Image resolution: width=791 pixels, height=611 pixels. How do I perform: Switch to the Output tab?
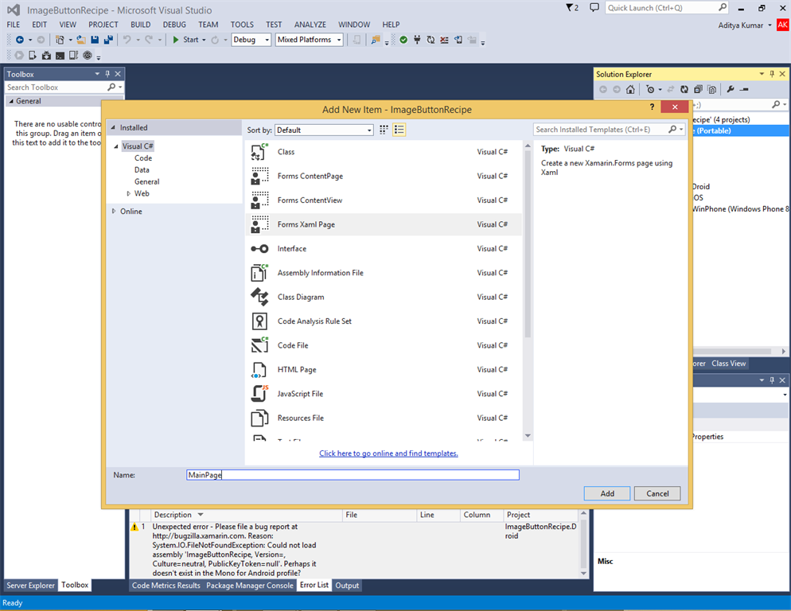[347, 586]
